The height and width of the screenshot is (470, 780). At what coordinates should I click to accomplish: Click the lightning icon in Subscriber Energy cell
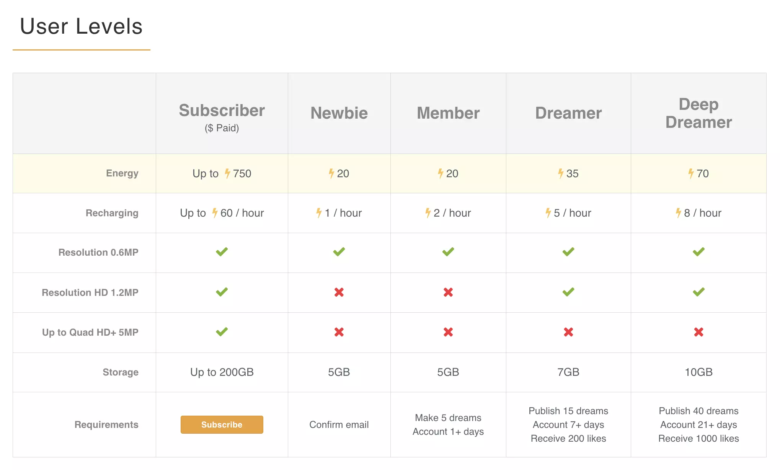point(227,173)
